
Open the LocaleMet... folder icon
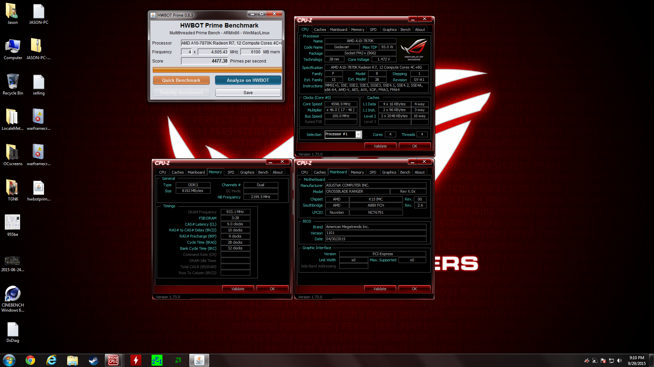[13, 120]
